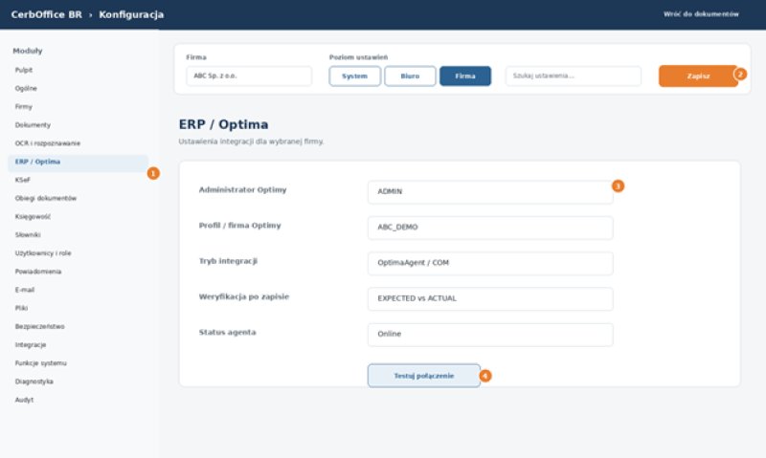Click the orange Zapisz button
This screenshot has height=458, width=766.
click(698, 76)
